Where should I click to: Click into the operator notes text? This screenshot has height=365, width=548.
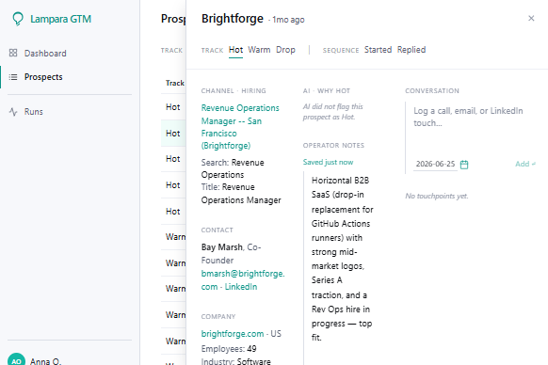pyautogui.click(x=343, y=259)
